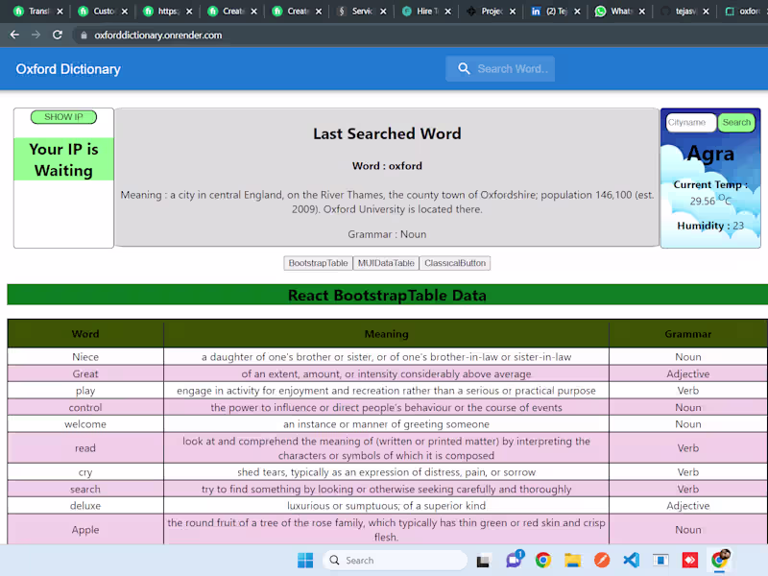Click the search word cell in table

click(x=85, y=489)
